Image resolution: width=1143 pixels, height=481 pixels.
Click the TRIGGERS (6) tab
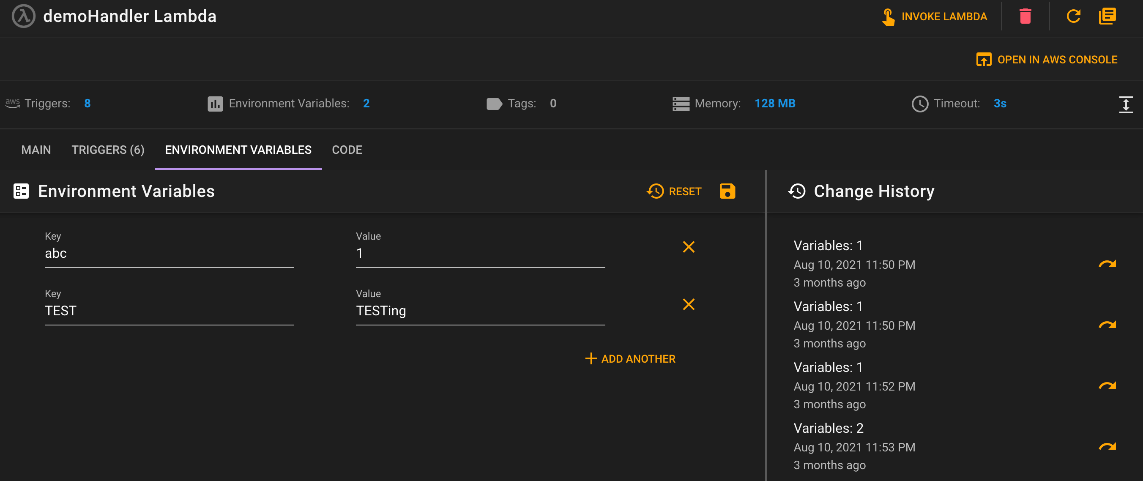(x=108, y=150)
